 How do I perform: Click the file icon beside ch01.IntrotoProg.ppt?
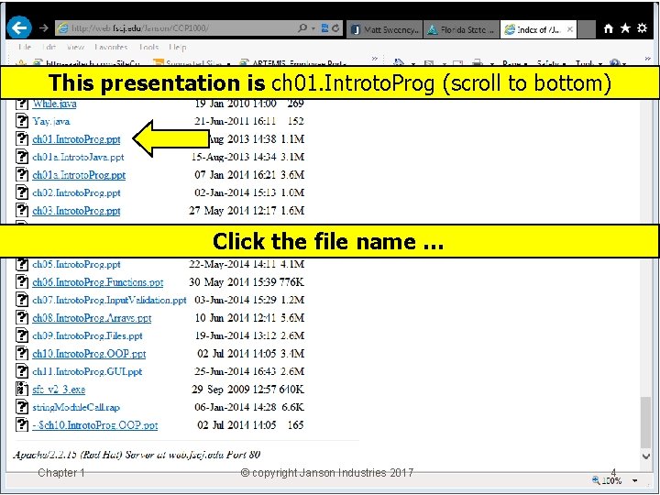[x=21, y=138]
